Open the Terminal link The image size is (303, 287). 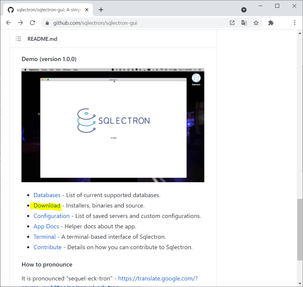point(44,237)
